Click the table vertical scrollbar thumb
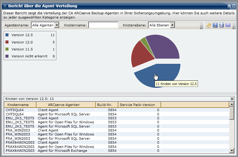The image size is (238, 157). click(x=232, y=113)
